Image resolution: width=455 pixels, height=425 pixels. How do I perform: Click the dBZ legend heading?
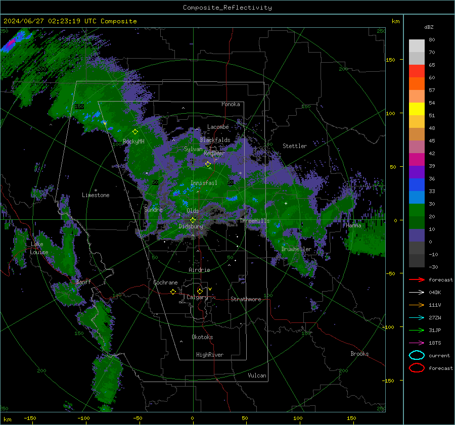[429, 27]
